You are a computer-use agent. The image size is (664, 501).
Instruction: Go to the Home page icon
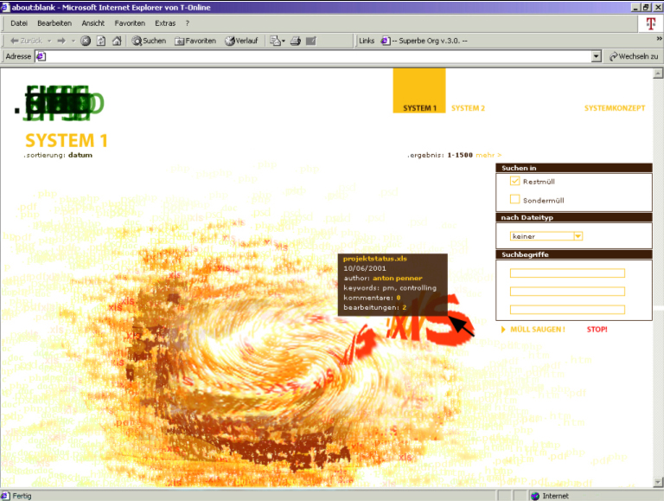pos(116,41)
